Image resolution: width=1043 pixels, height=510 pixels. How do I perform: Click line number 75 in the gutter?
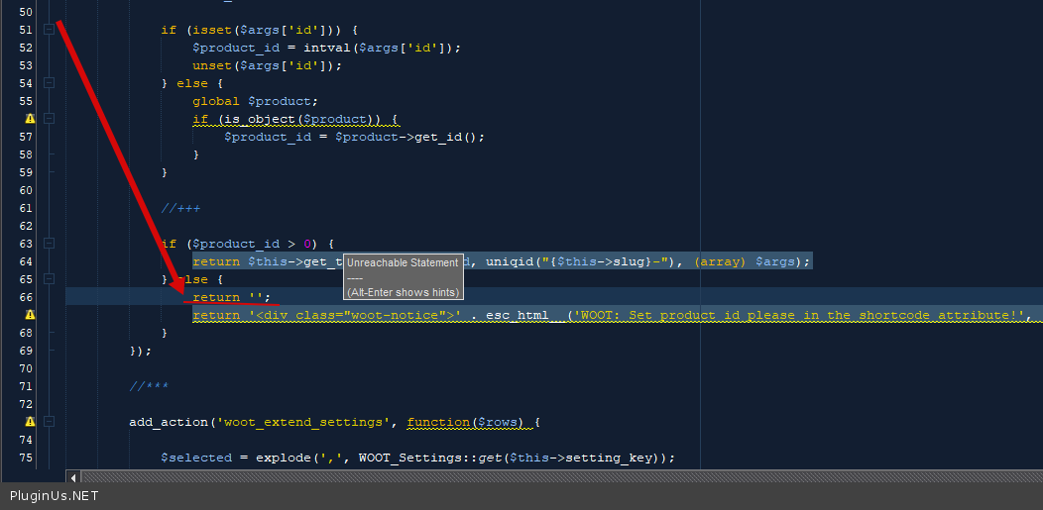click(26, 458)
